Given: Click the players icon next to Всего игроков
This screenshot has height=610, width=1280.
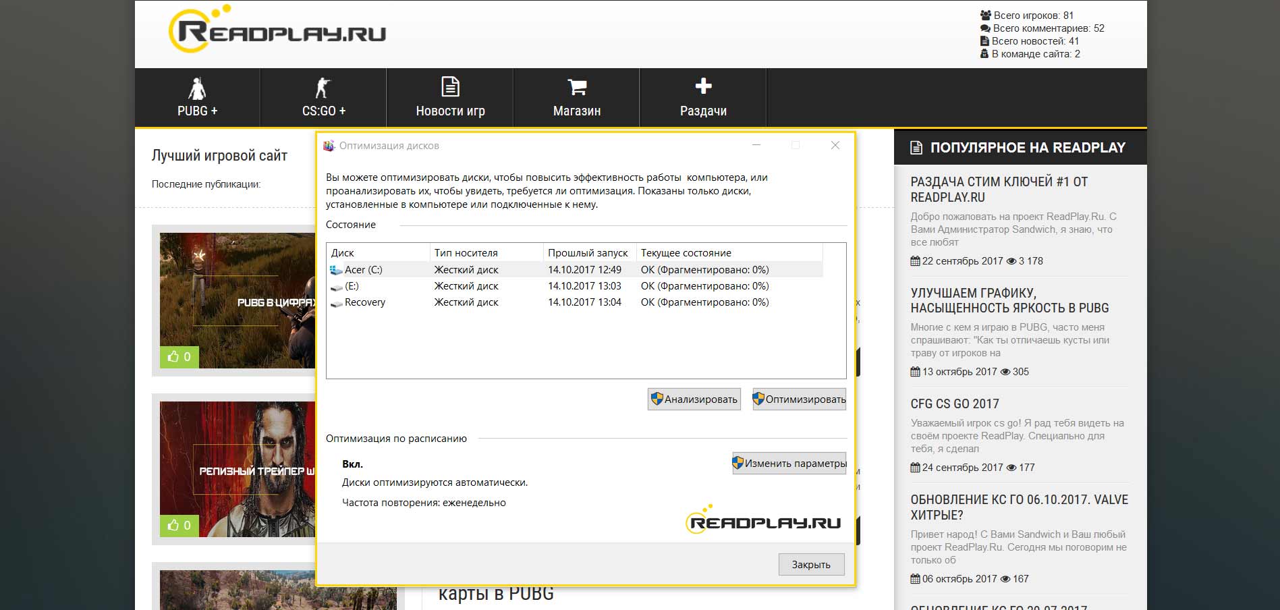Looking at the screenshot, I should point(986,15).
